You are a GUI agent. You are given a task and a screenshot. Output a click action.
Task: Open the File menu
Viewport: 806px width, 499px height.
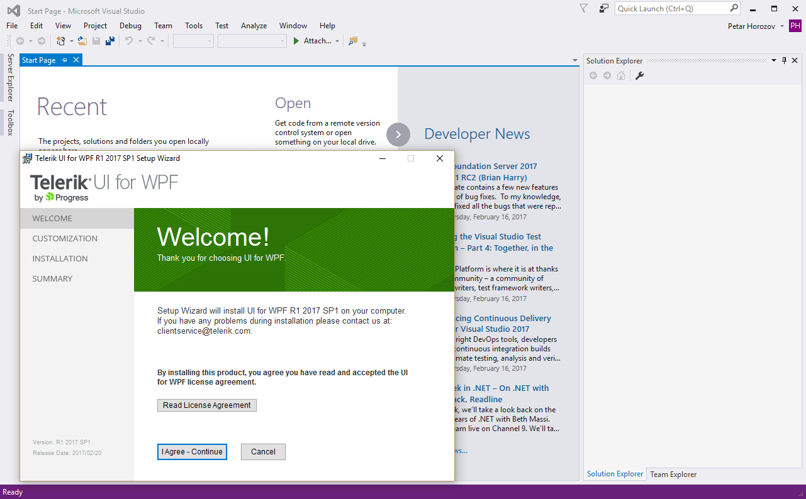(12, 26)
